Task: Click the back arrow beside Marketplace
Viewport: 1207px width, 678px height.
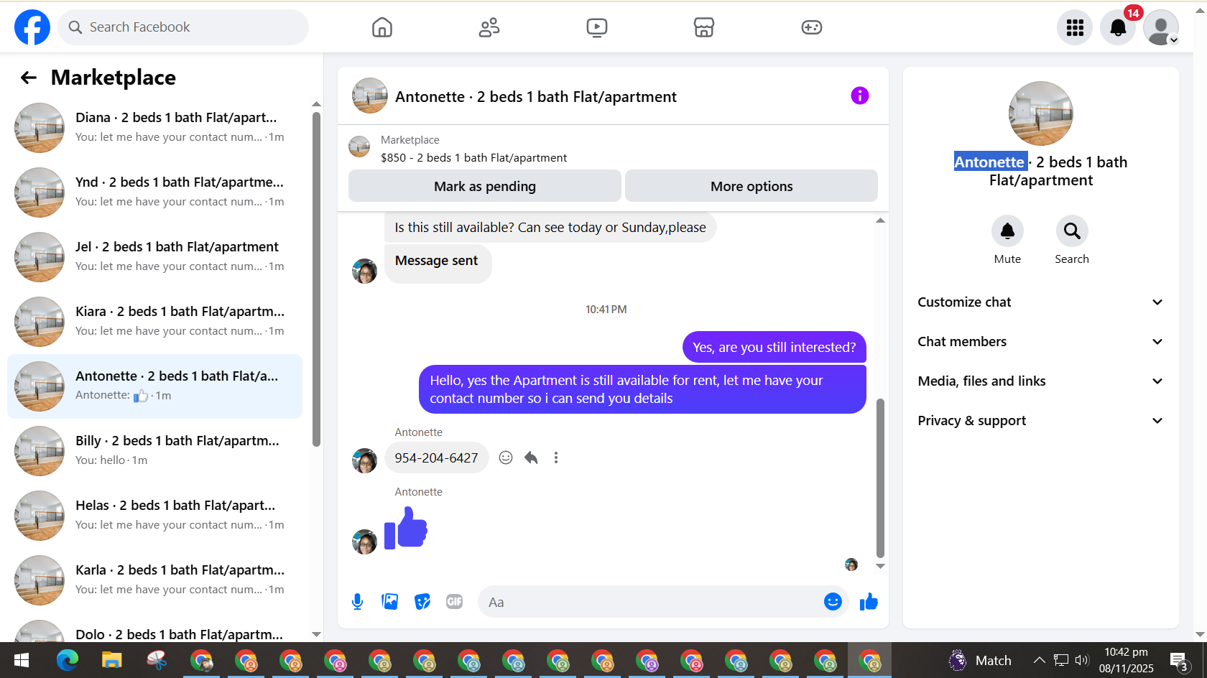Action: 29,78
